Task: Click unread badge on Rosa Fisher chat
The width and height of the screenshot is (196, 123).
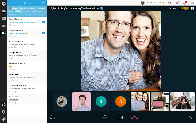Action: [43, 22]
